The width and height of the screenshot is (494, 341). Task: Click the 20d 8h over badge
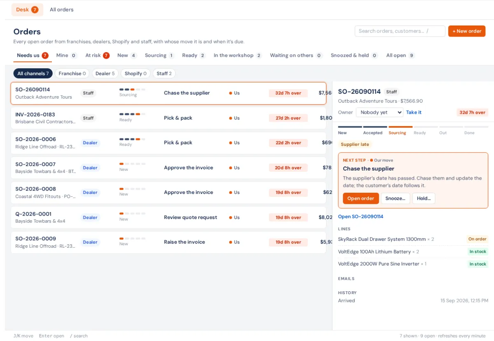tap(288, 168)
